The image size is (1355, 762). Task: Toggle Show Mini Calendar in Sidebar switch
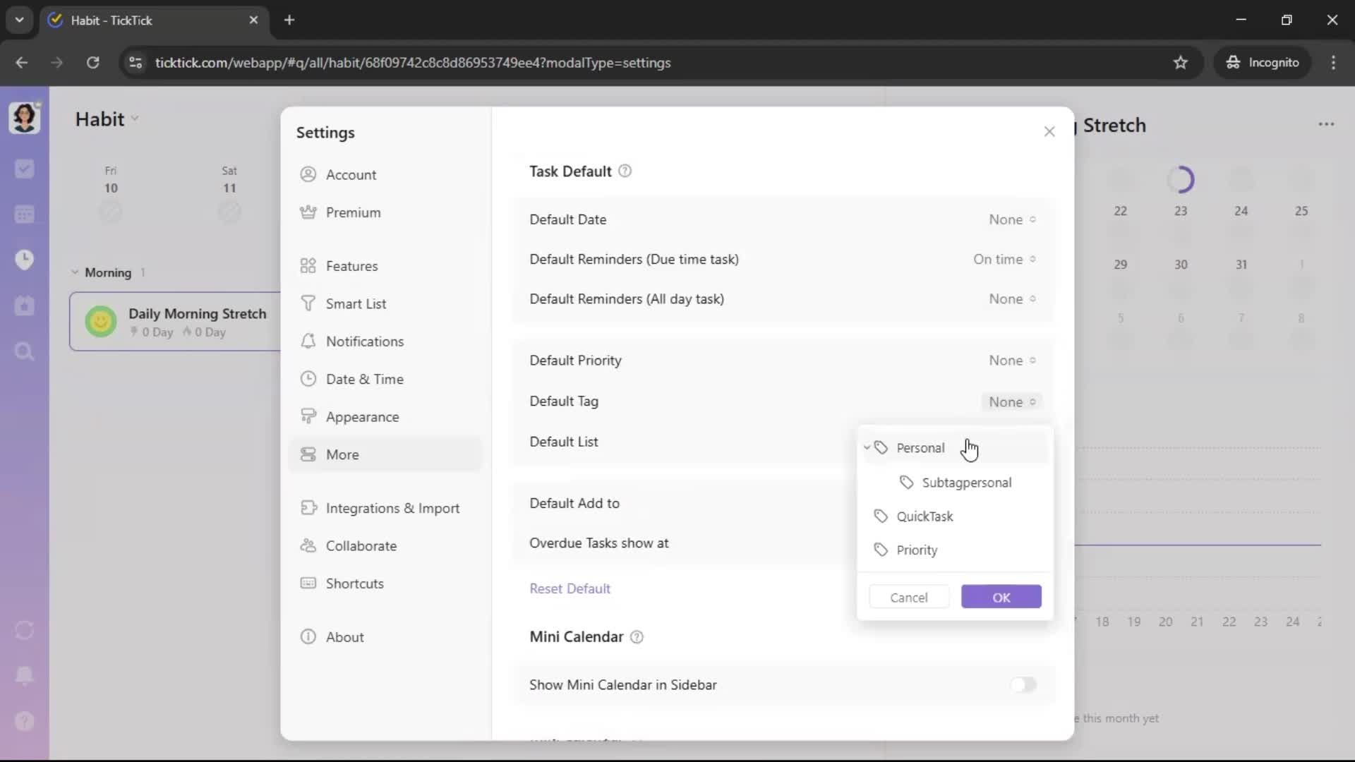pyautogui.click(x=1023, y=684)
